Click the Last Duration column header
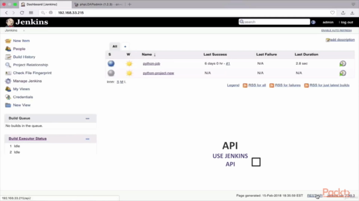 pyautogui.click(x=306, y=55)
